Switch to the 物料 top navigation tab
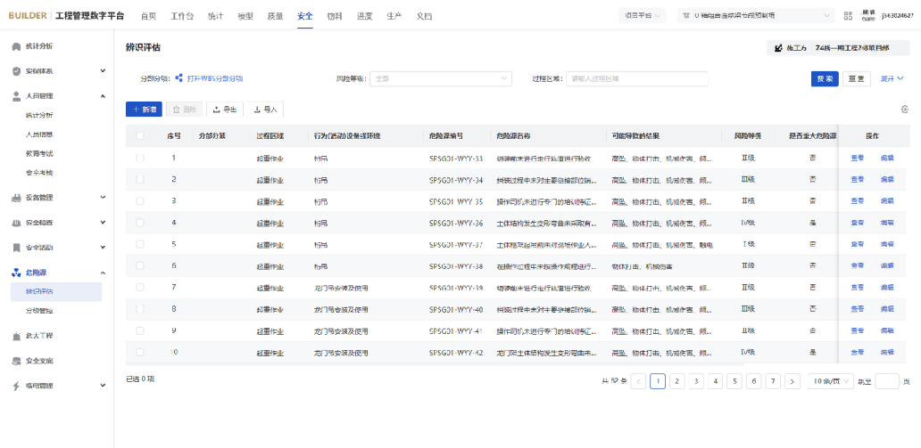The width and height of the screenshot is (921, 448). click(x=335, y=16)
